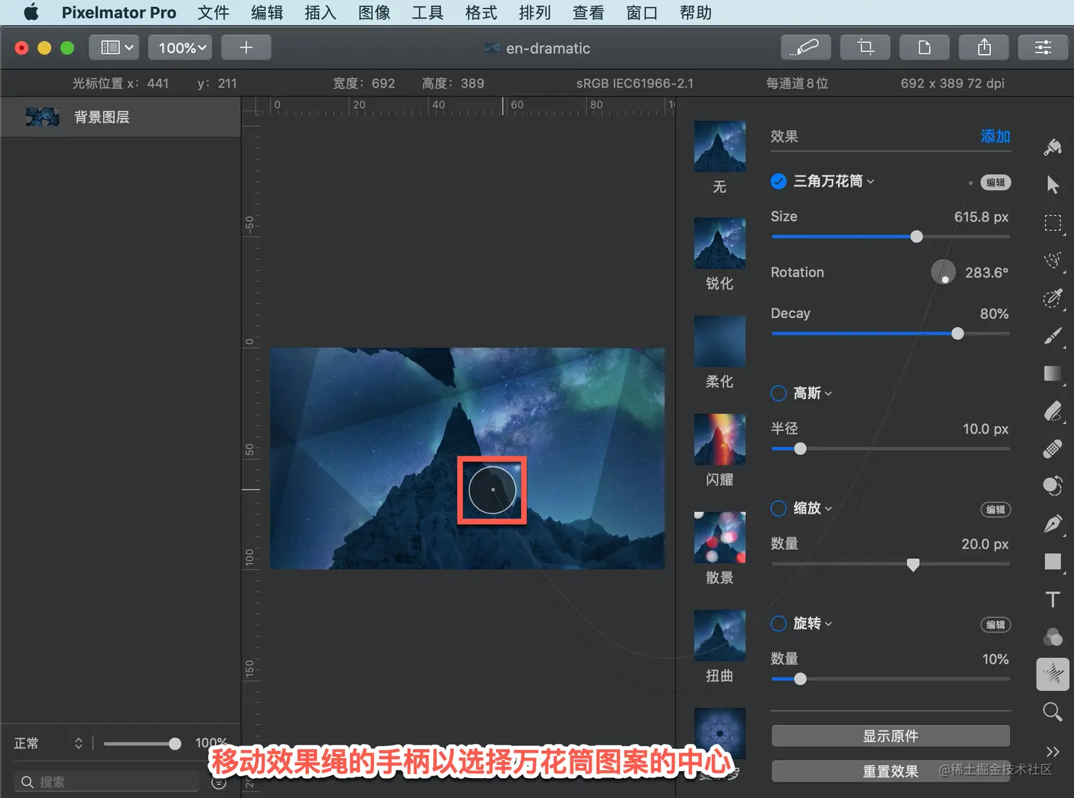
Task: Click the layer 搜索 search field
Action: click(x=107, y=782)
